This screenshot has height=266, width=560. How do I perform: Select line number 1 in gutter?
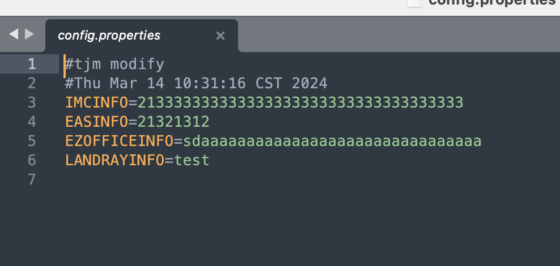coord(32,64)
